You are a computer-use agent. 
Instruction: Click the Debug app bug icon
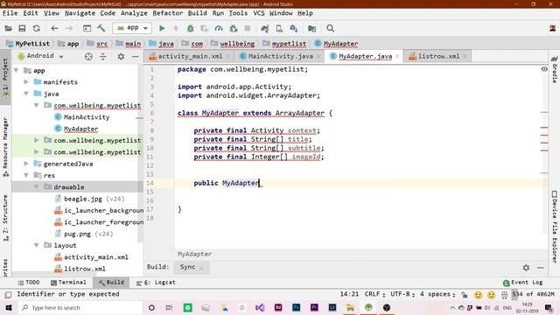[x=191, y=28]
